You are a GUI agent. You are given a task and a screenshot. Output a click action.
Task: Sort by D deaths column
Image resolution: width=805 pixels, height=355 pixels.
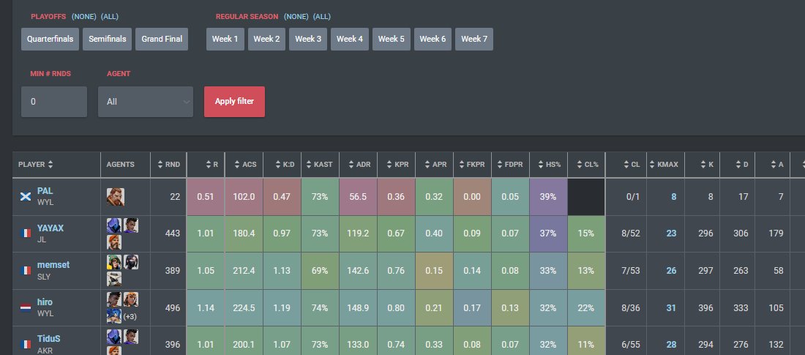[x=737, y=165]
